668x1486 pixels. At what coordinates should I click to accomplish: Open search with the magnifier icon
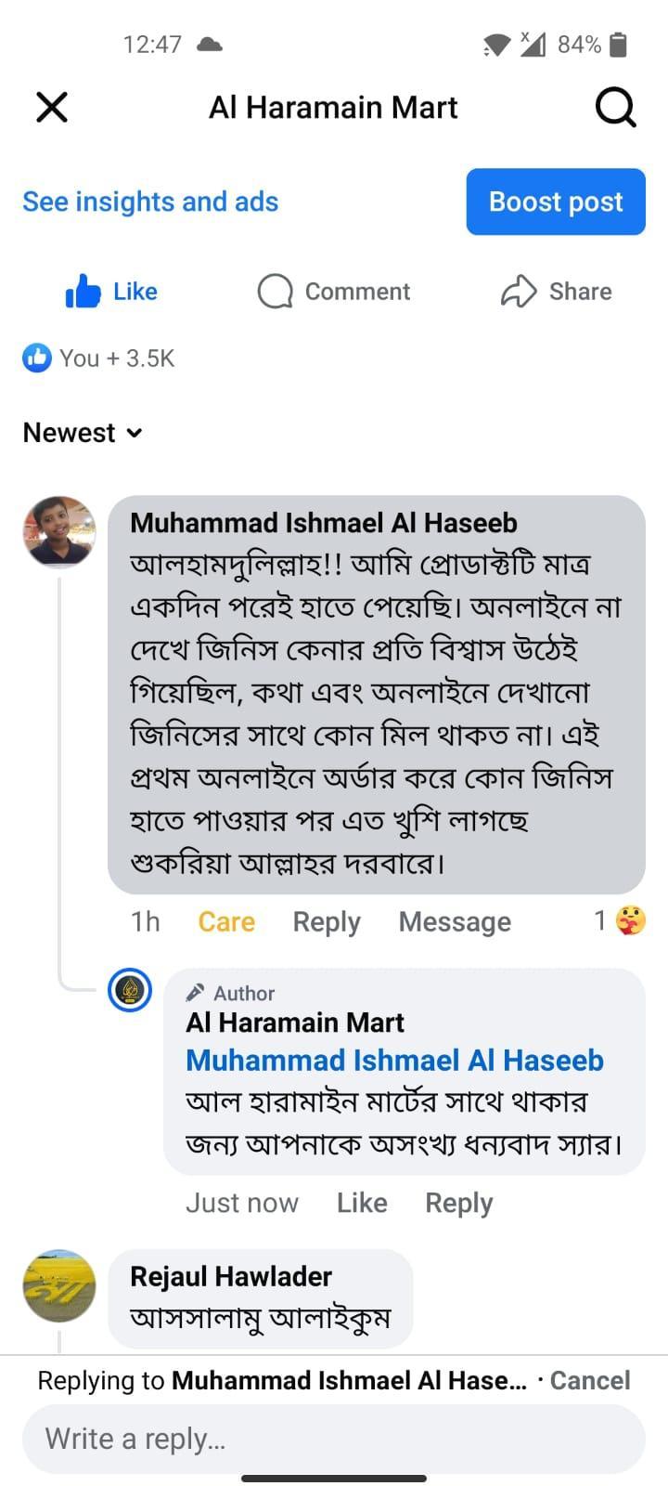tap(615, 108)
